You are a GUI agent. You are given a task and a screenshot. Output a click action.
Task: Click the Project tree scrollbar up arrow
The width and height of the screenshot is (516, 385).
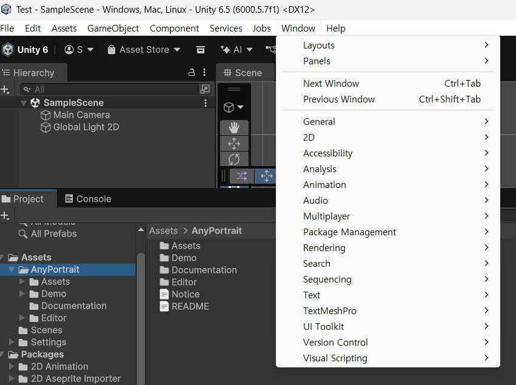click(141, 230)
